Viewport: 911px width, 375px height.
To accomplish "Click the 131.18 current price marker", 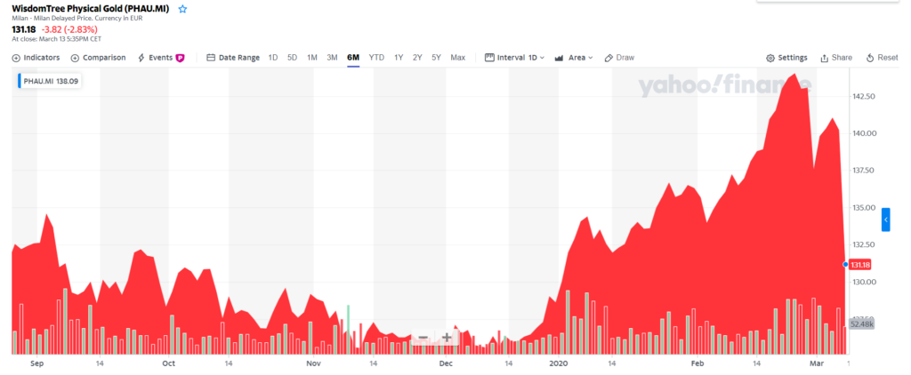I will pos(860,265).
